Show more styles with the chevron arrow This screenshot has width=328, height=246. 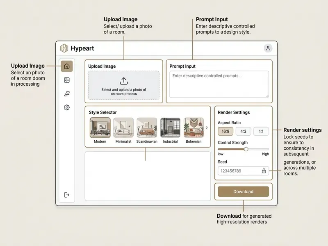(x=207, y=128)
